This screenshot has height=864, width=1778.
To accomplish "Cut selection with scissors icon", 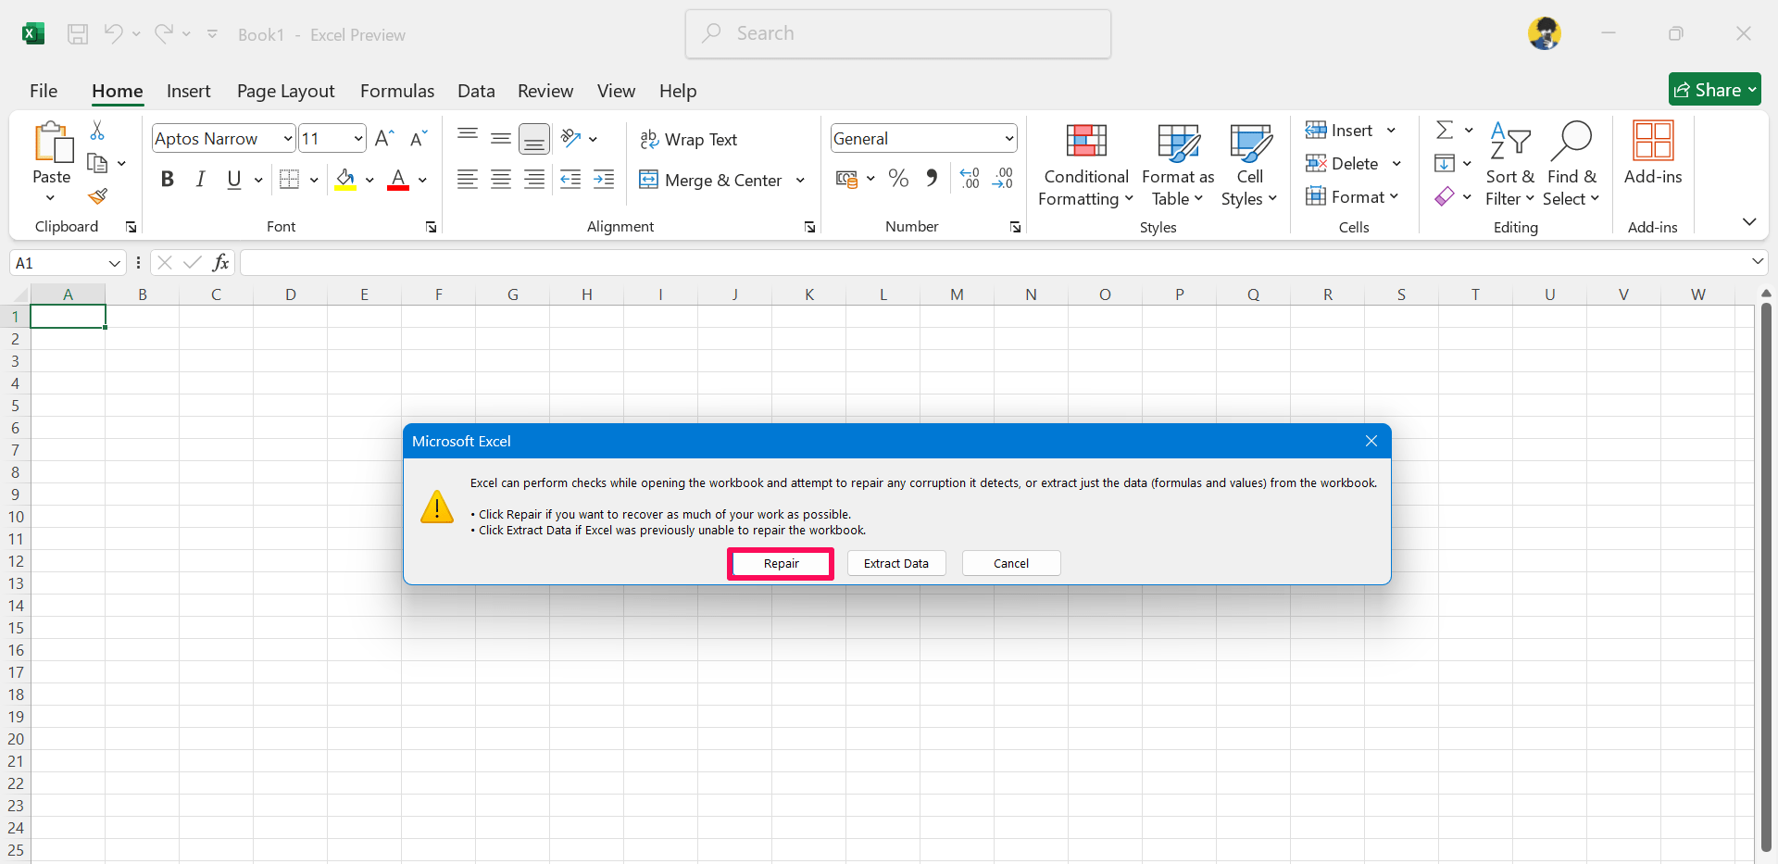I will (97, 131).
